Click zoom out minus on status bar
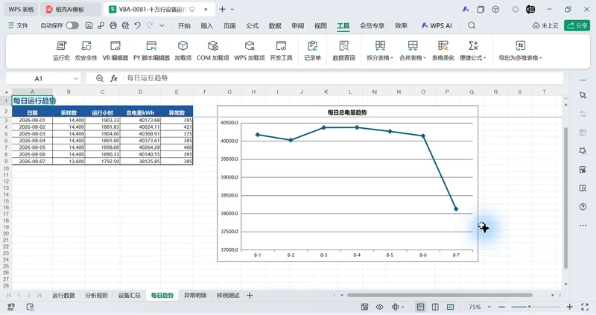This screenshot has width=596, height=315. pos(501,307)
